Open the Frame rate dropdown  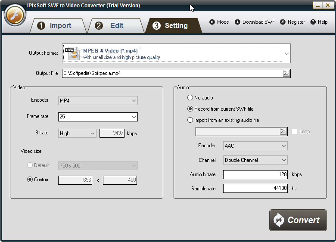click(x=98, y=117)
